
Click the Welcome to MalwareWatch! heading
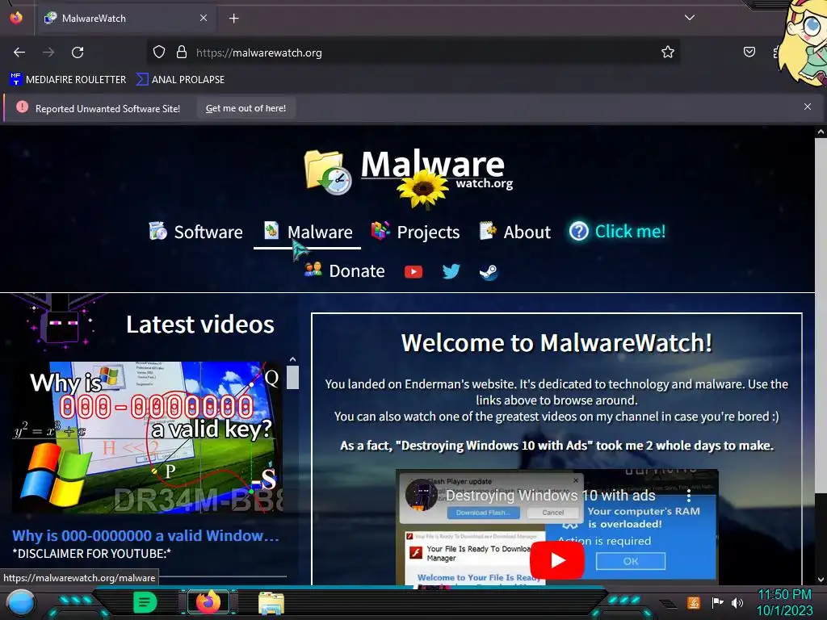tap(556, 342)
